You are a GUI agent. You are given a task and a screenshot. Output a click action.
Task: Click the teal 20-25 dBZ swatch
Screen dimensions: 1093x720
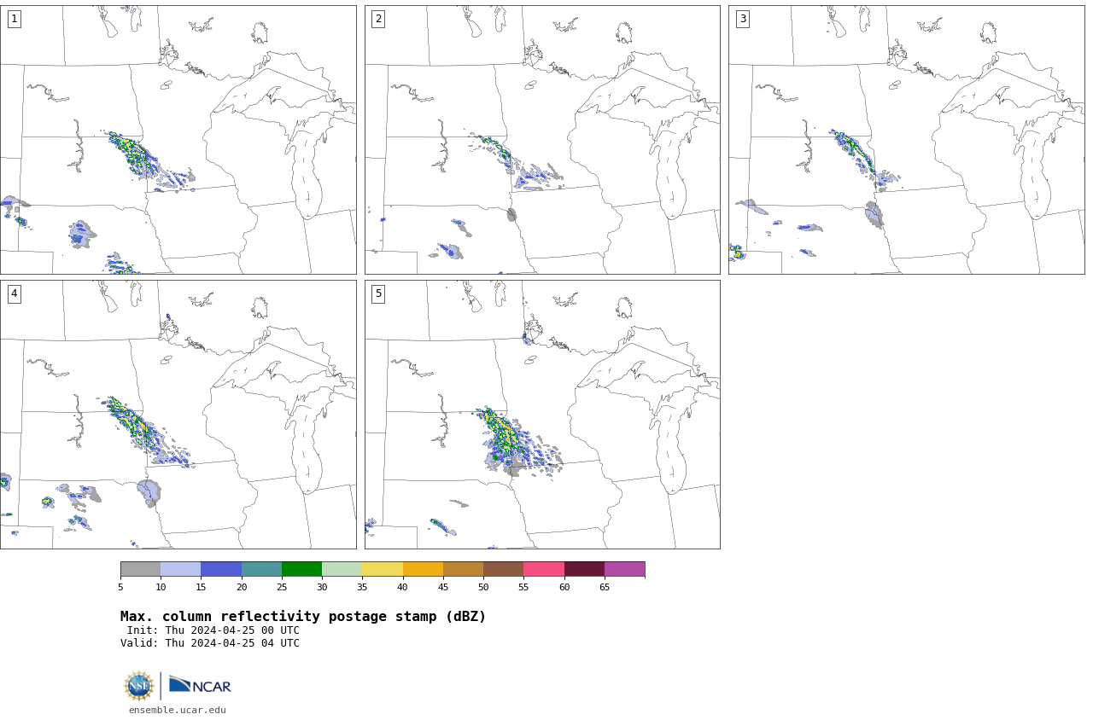(x=261, y=569)
